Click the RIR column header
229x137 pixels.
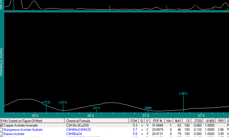[221, 121]
